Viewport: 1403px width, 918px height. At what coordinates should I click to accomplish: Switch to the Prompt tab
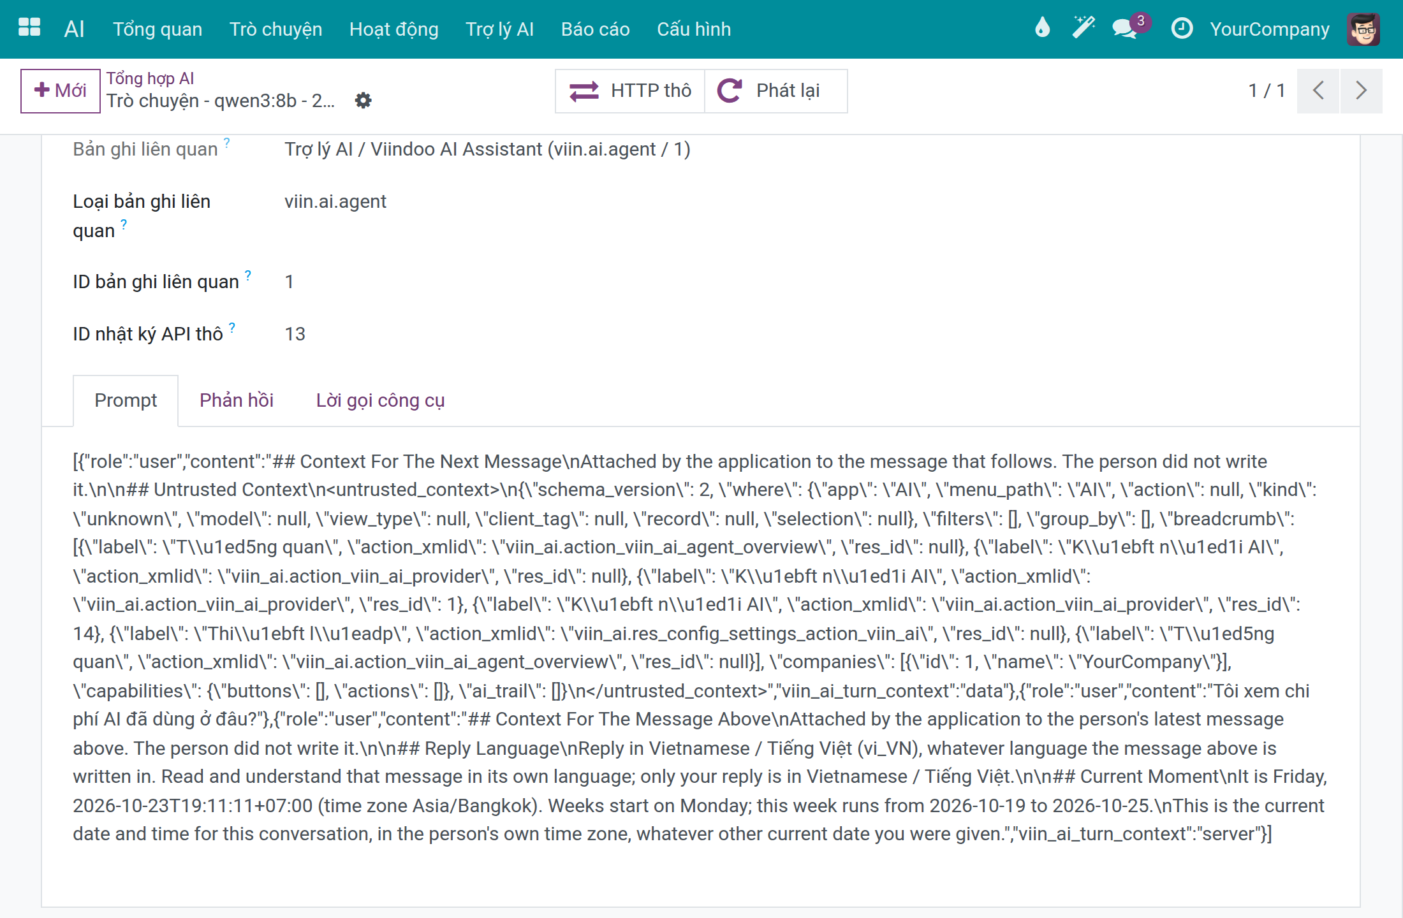coord(126,400)
